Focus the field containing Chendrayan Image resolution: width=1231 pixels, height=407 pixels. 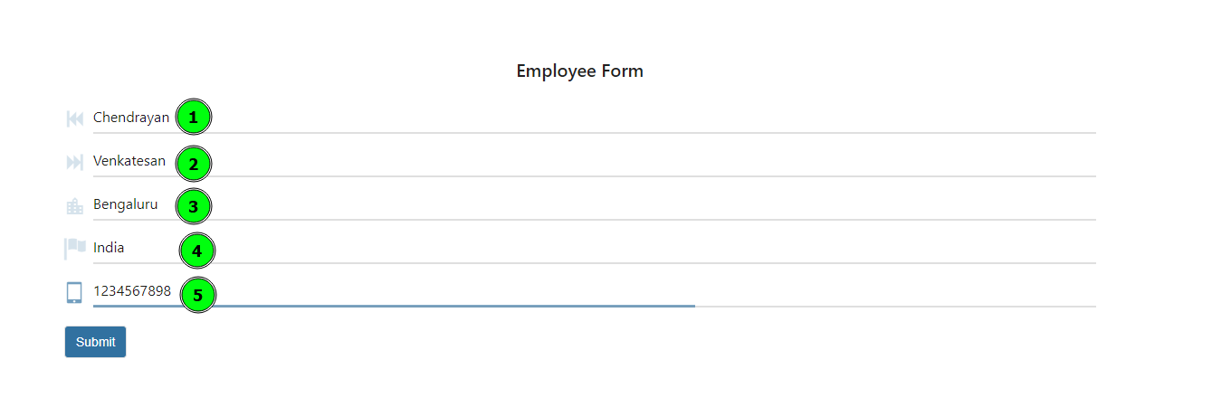point(594,118)
